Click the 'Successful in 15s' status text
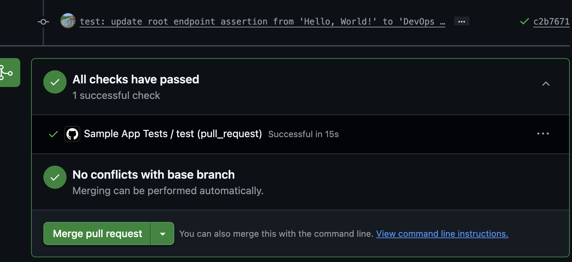This screenshot has height=262, width=572. point(303,134)
